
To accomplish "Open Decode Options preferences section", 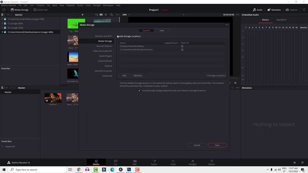I will coord(104,46).
